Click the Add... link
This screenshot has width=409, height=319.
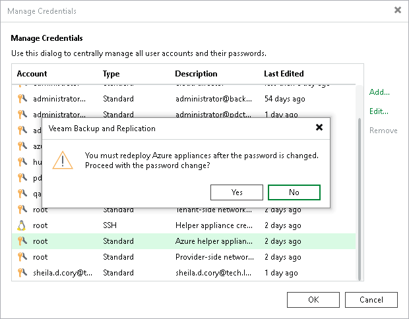click(379, 92)
